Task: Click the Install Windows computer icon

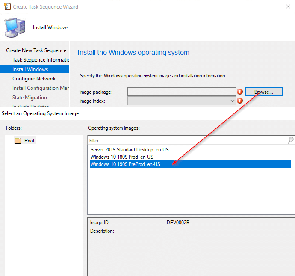Action: coord(15,27)
